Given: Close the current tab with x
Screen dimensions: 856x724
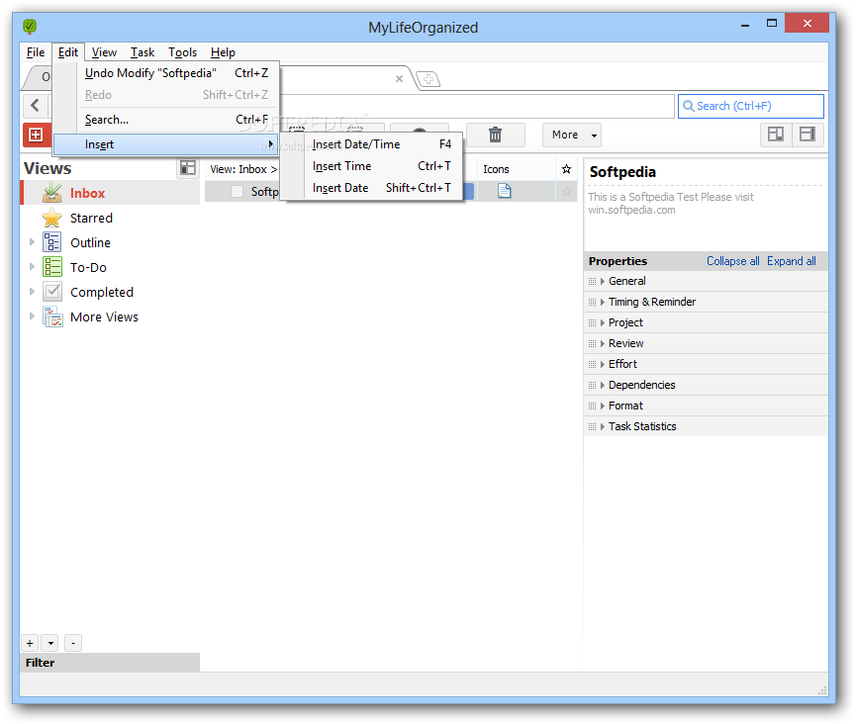Looking at the screenshot, I should point(399,79).
